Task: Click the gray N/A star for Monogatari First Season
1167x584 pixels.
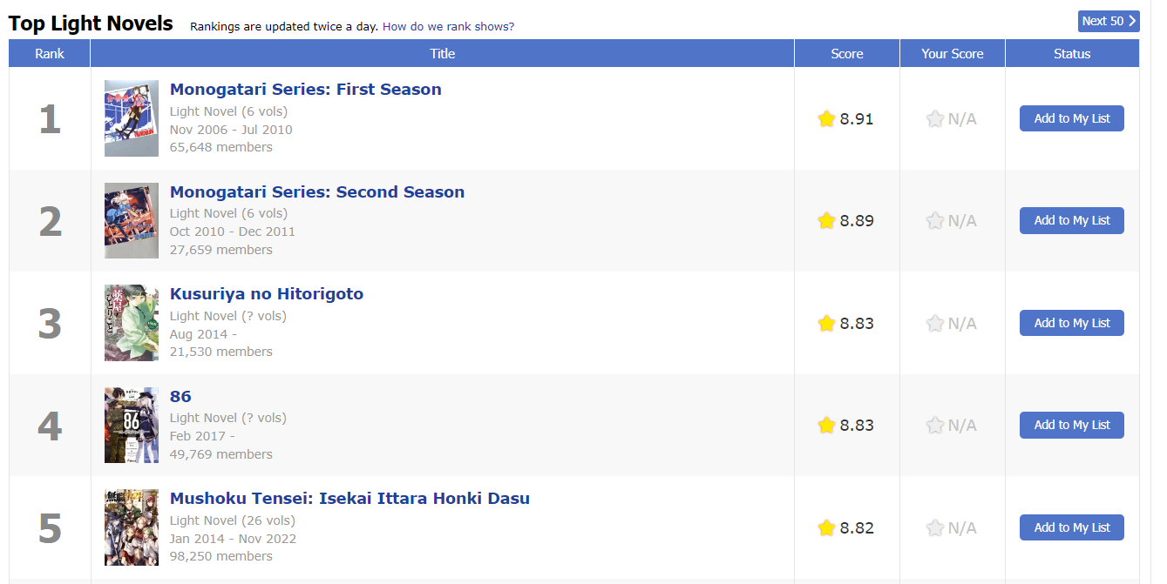Action: coord(935,118)
